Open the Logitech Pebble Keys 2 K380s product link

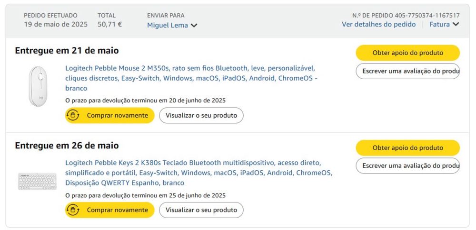199,173
